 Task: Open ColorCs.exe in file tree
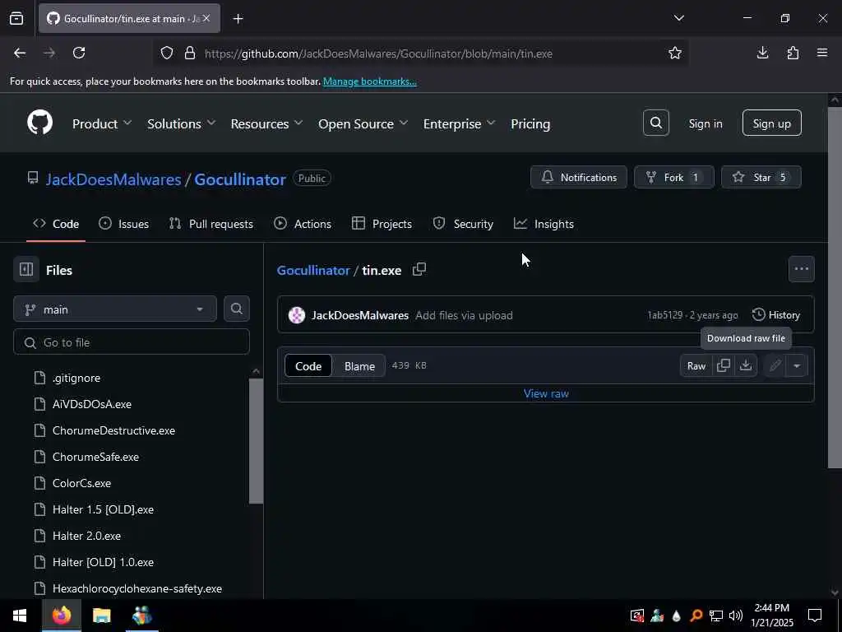coord(81,483)
